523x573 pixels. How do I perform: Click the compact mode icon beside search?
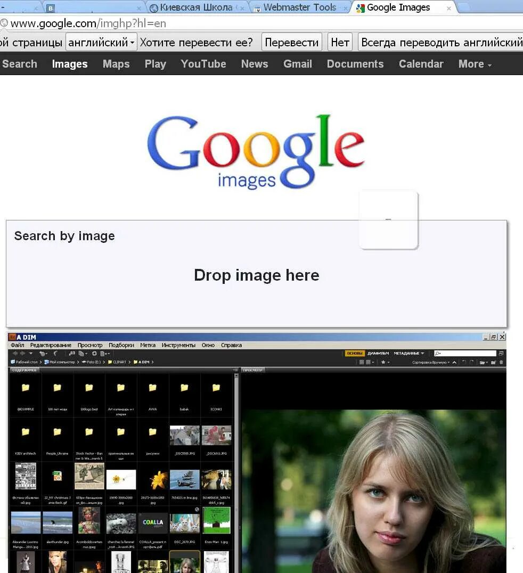tap(501, 354)
